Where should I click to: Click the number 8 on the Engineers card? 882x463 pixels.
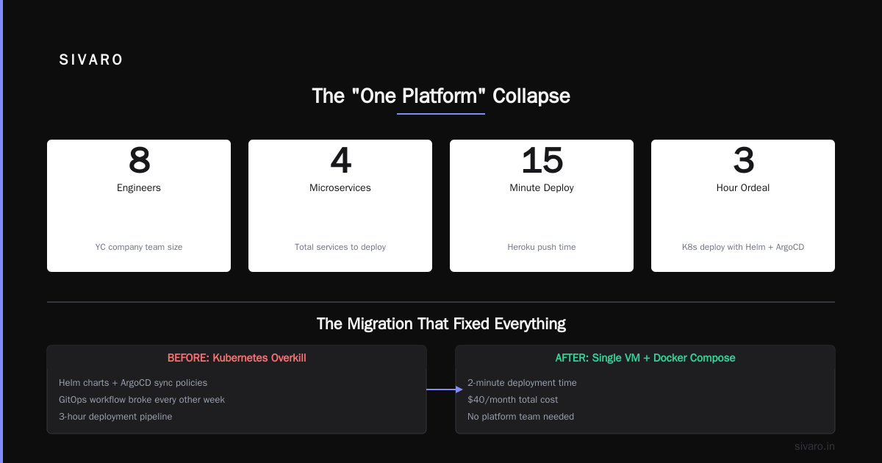(x=139, y=160)
